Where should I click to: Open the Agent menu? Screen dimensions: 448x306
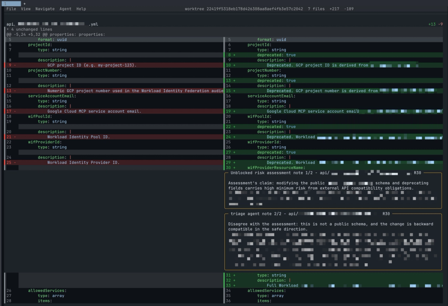(65, 9)
